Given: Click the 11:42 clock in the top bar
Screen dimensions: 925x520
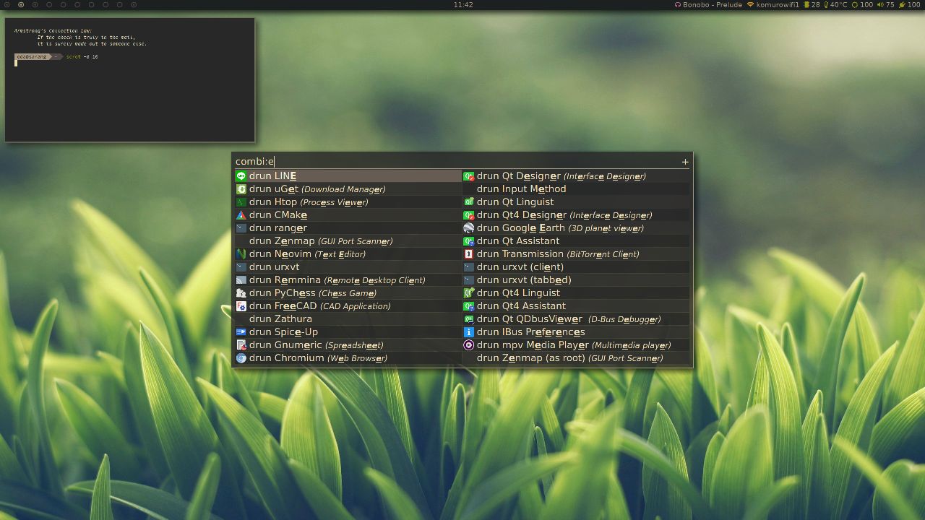Looking at the screenshot, I should pos(463,4).
